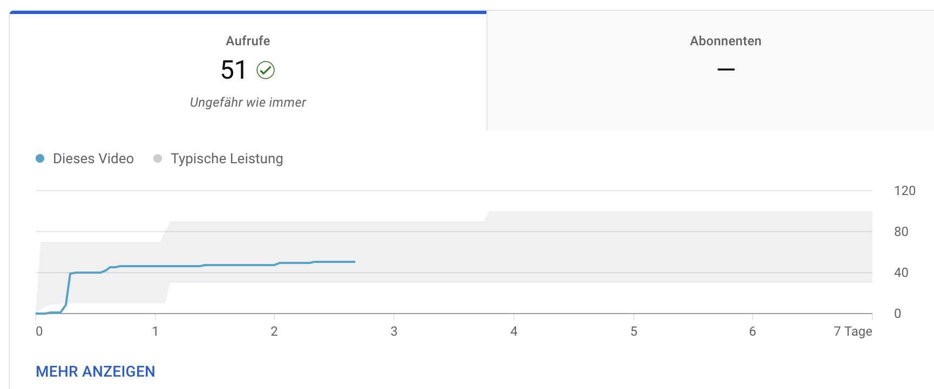This screenshot has height=389, width=934.
Task: Click the day 1 mark on x-axis
Action: coord(155,331)
